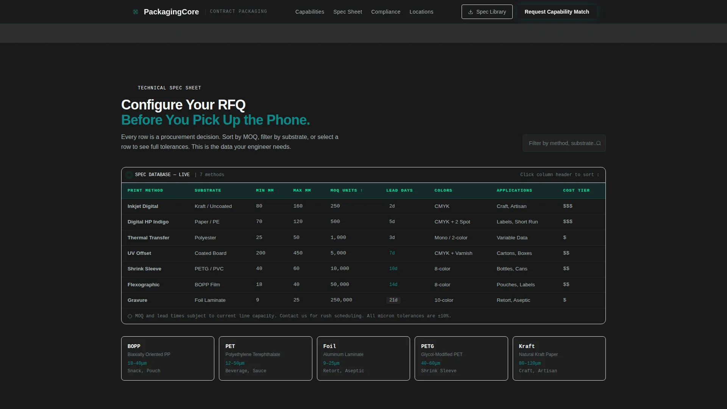
Task: Click Request Capability Match button
Action: tap(557, 12)
